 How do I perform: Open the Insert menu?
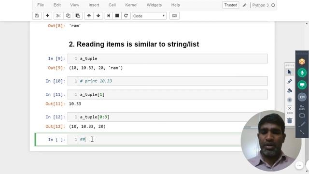point(94,5)
